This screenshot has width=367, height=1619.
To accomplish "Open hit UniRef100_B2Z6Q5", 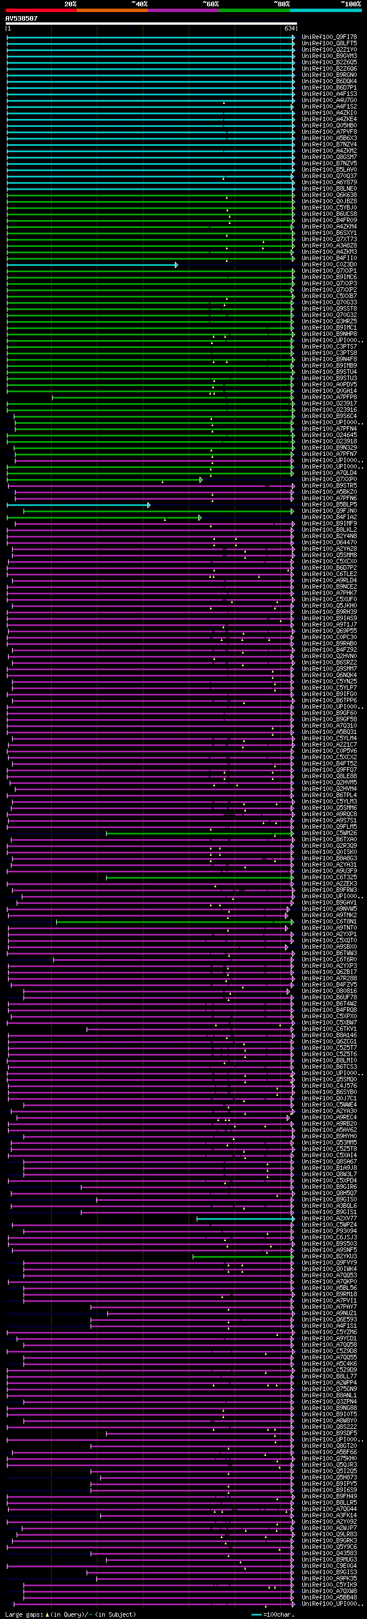I will pyautogui.click(x=329, y=62).
